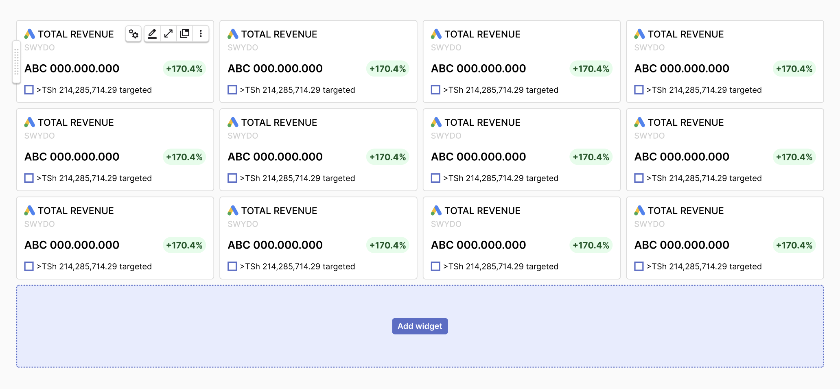Tick the targeted checkbox in top-right widget
The height and width of the screenshot is (389, 840).
click(x=639, y=90)
